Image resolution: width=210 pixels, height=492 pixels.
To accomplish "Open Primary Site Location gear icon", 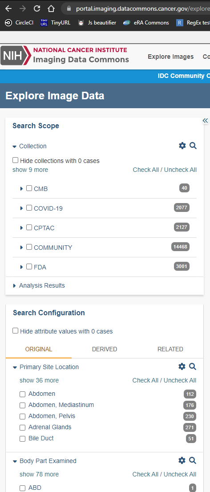I will (x=182, y=366).
